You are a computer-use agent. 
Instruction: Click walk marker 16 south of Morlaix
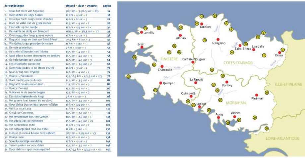tap(174, 46)
